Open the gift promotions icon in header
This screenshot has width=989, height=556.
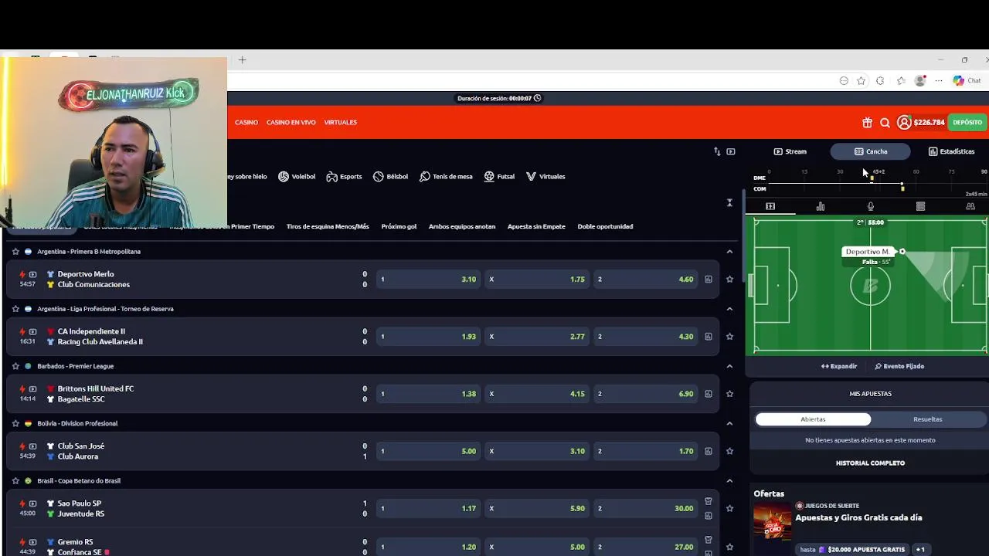pos(867,122)
